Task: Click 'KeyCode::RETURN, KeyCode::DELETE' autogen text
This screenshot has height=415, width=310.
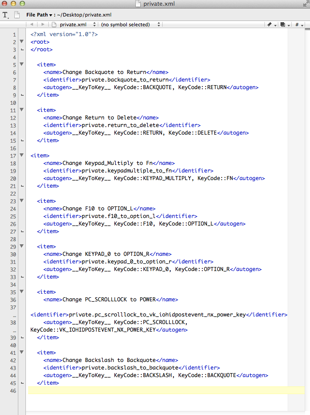Action: coord(165,133)
